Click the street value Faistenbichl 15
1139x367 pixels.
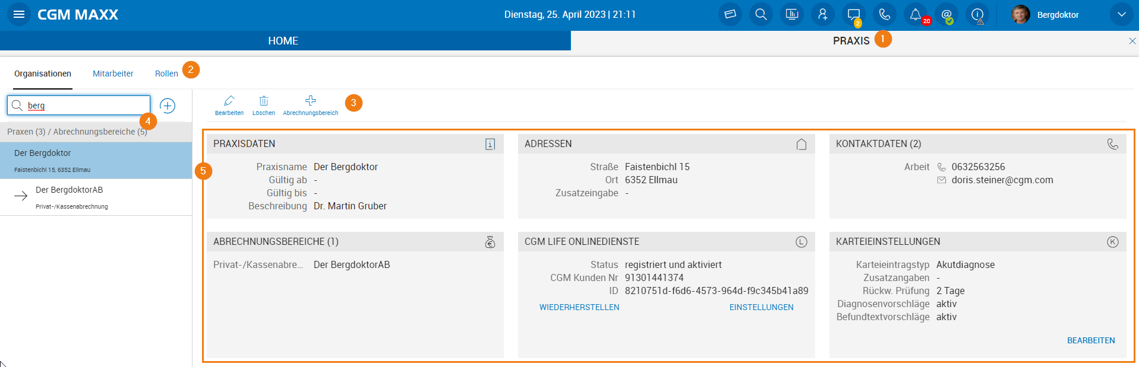(x=657, y=167)
